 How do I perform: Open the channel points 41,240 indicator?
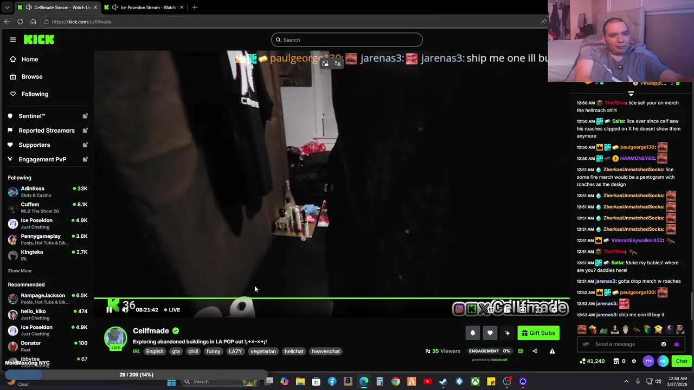point(592,361)
